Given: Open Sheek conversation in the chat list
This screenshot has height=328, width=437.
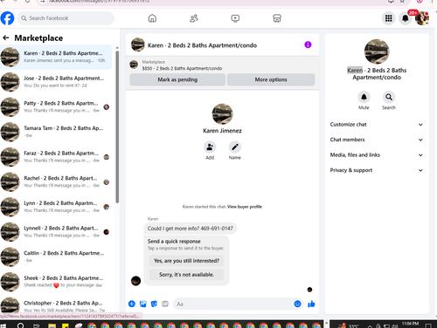Looking at the screenshot, I should (56, 282).
